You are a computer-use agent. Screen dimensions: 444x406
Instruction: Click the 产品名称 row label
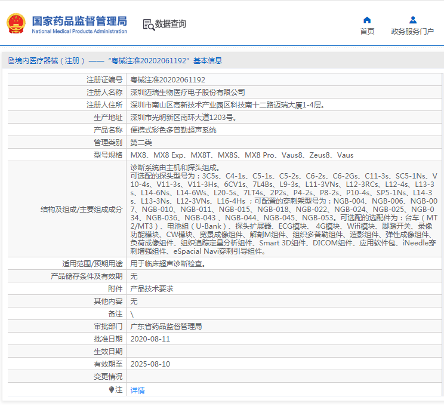(x=108, y=130)
